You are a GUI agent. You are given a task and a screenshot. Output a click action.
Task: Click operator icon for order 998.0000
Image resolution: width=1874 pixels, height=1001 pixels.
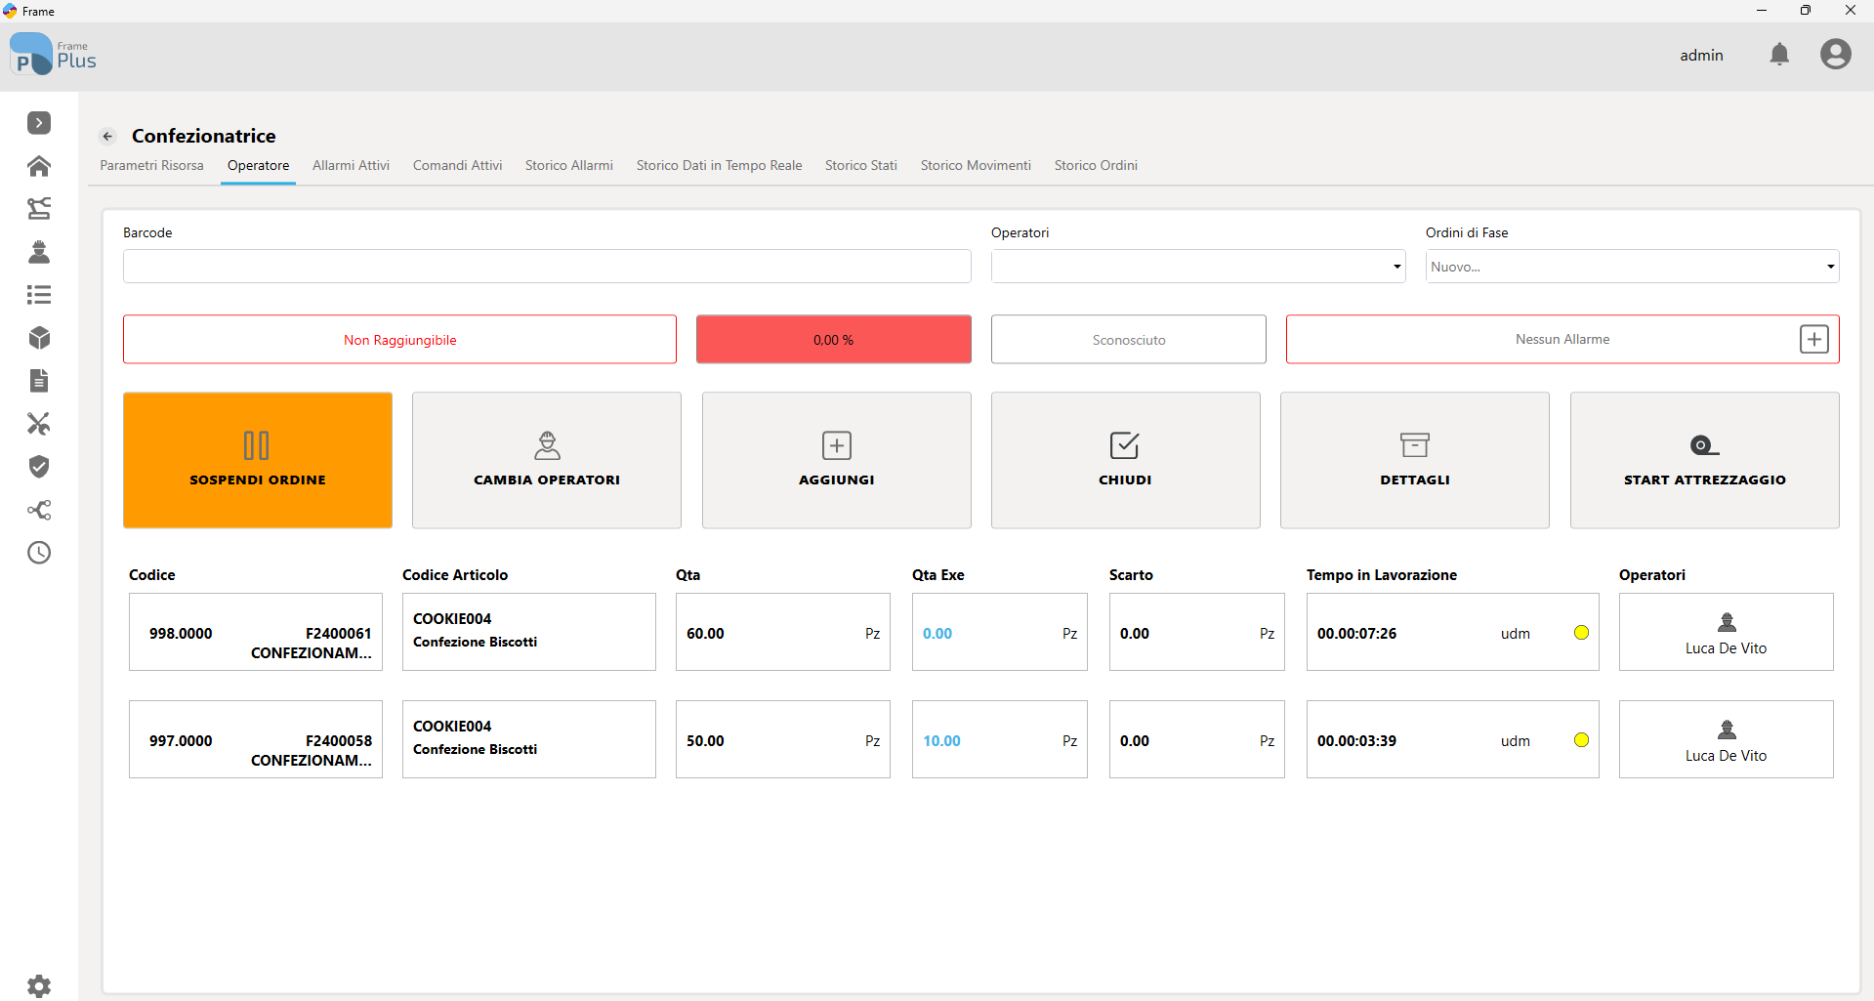click(1727, 622)
